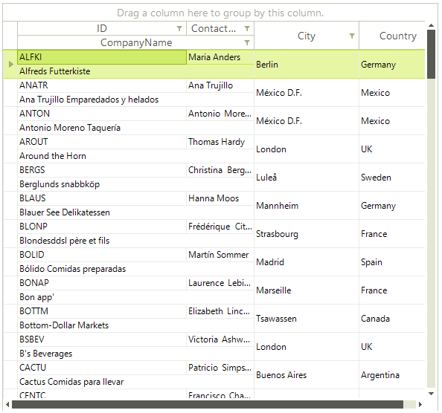The height and width of the screenshot is (413, 442).
Task: Sort by the CompanyName column header
Action: tap(135, 42)
